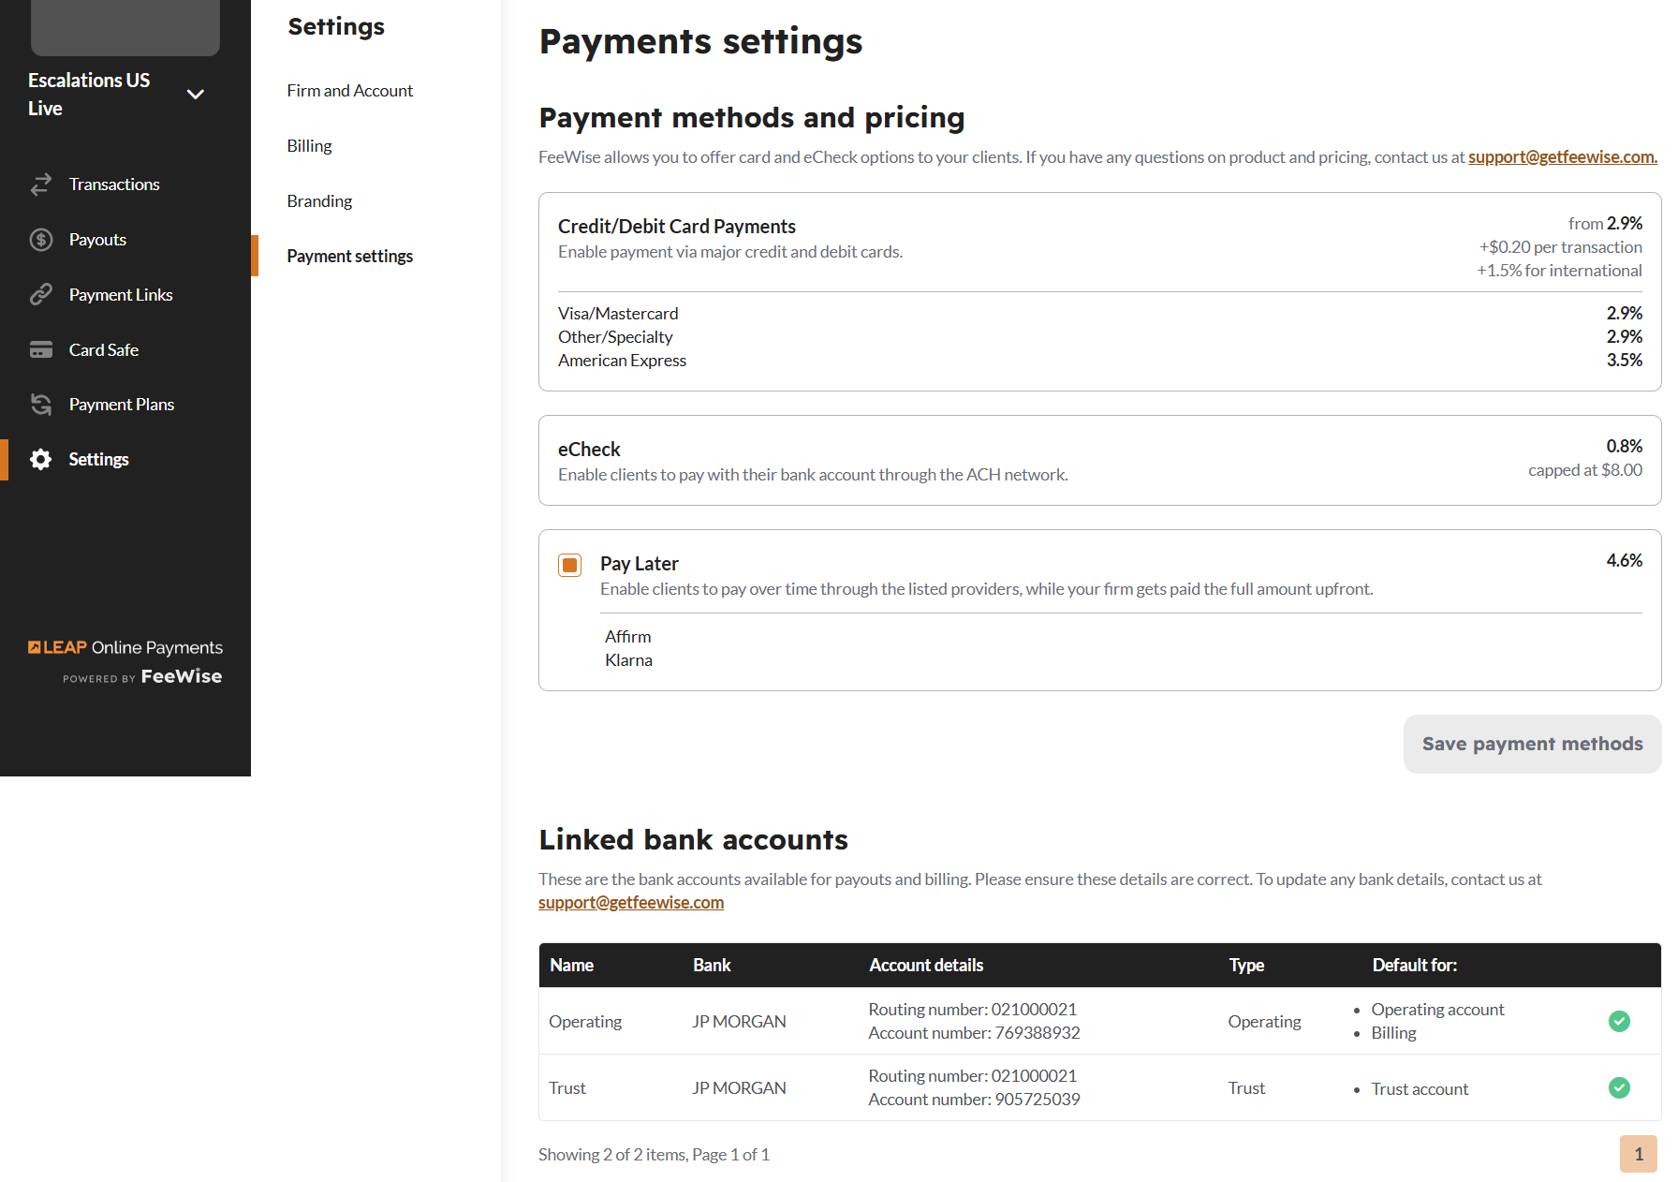Expand the Escalations US Live account dropdown

(x=196, y=95)
